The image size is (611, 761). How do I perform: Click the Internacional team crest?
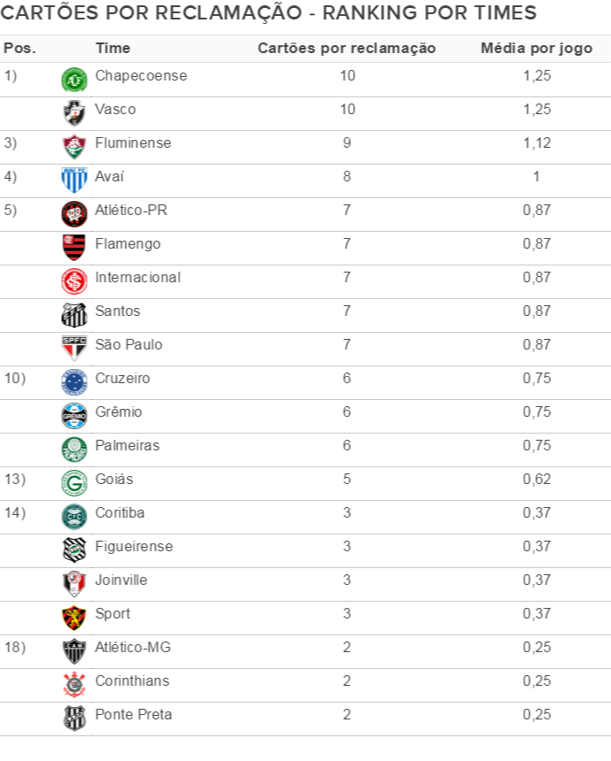(x=73, y=281)
